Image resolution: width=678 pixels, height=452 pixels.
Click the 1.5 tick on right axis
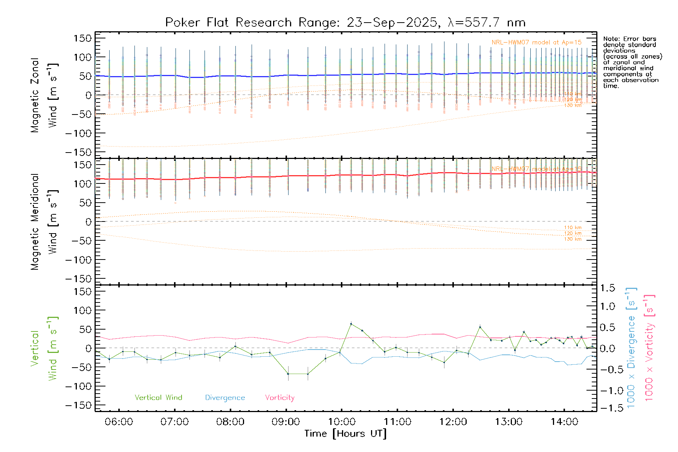[x=607, y=288]
